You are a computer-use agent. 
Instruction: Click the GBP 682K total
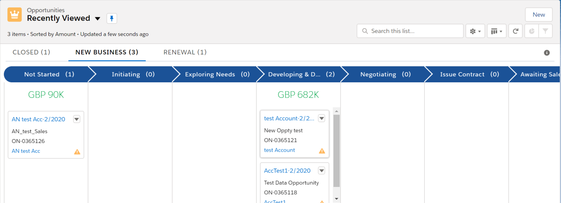298,95
